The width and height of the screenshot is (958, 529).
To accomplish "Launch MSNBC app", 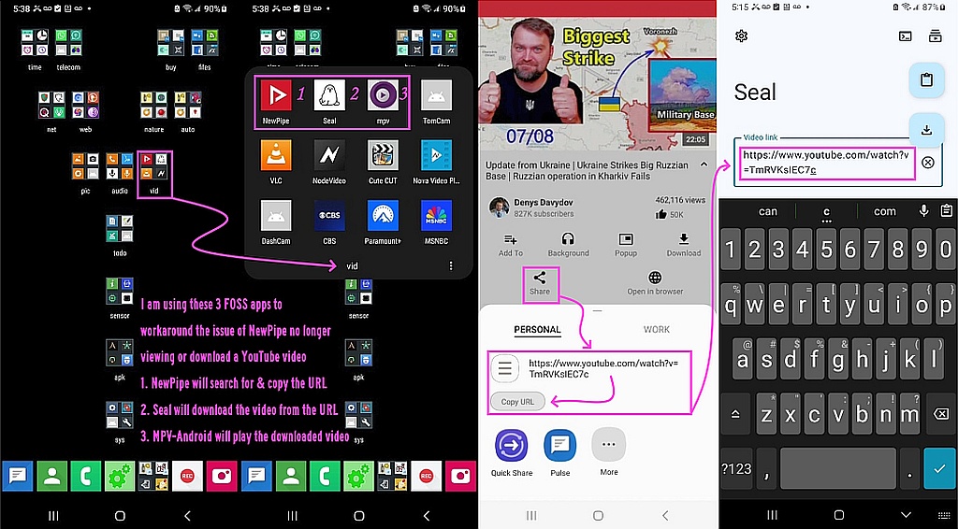I will pyautogui.click(x=436, y=215).
